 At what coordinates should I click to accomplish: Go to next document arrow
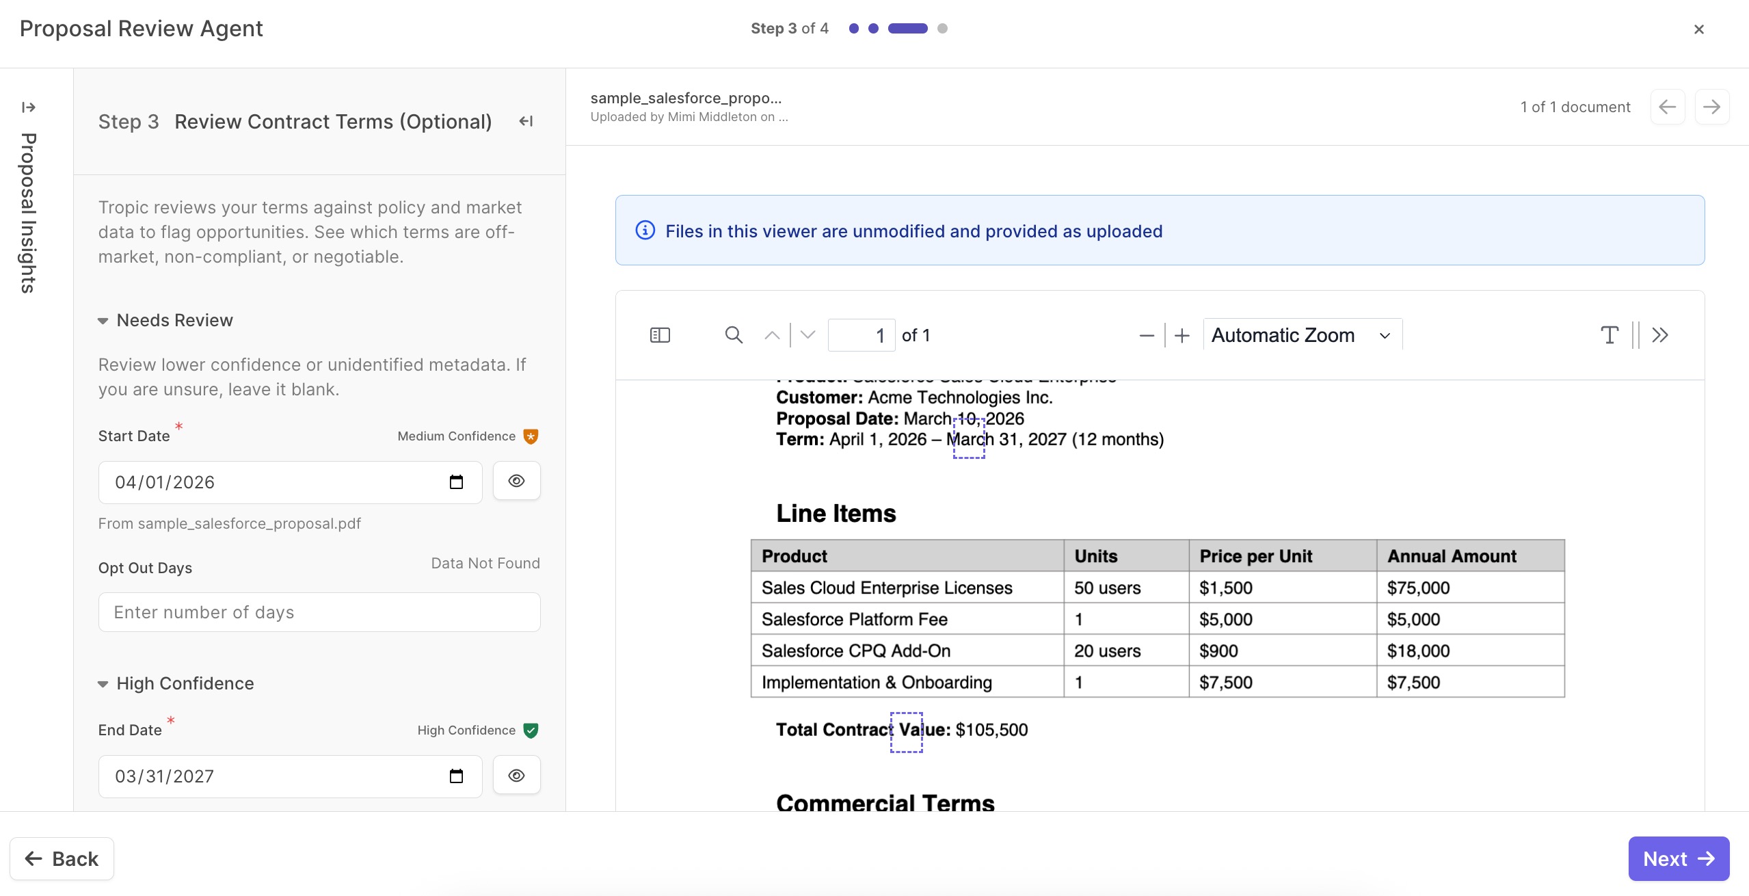(1711, 107)
